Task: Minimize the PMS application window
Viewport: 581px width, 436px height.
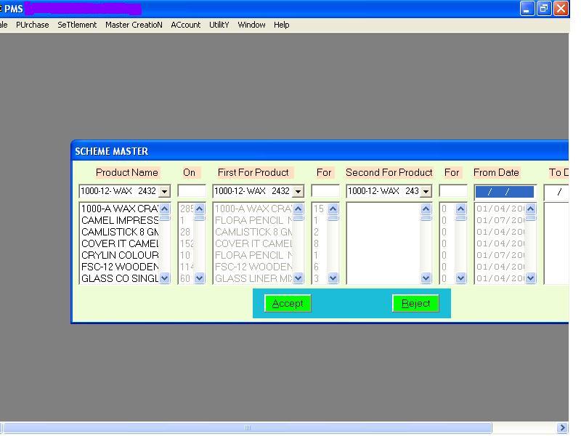Action: [x=528, y=9]
